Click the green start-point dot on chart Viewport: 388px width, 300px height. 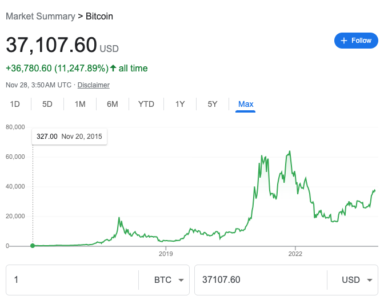point(33,246)
